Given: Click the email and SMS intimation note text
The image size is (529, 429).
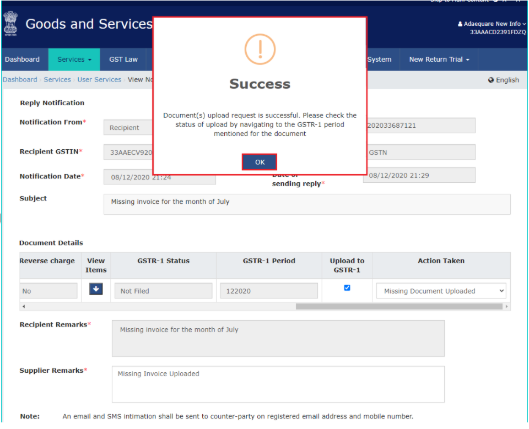Looking at the screenshot, I should click(238, 416).
